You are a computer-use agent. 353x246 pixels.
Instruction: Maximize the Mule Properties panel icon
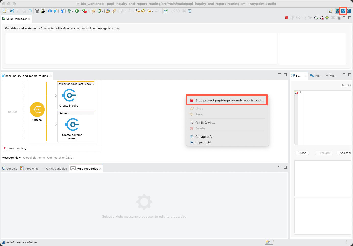point(285,167)
